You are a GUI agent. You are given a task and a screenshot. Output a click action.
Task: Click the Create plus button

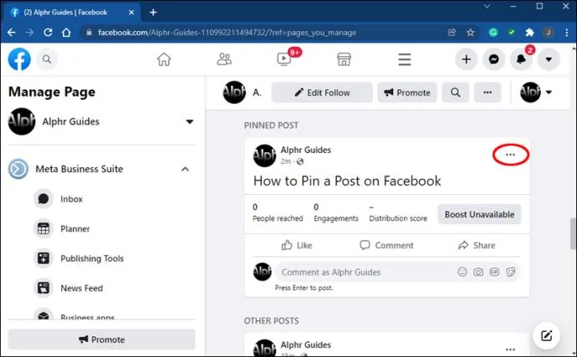coord(467,59)
